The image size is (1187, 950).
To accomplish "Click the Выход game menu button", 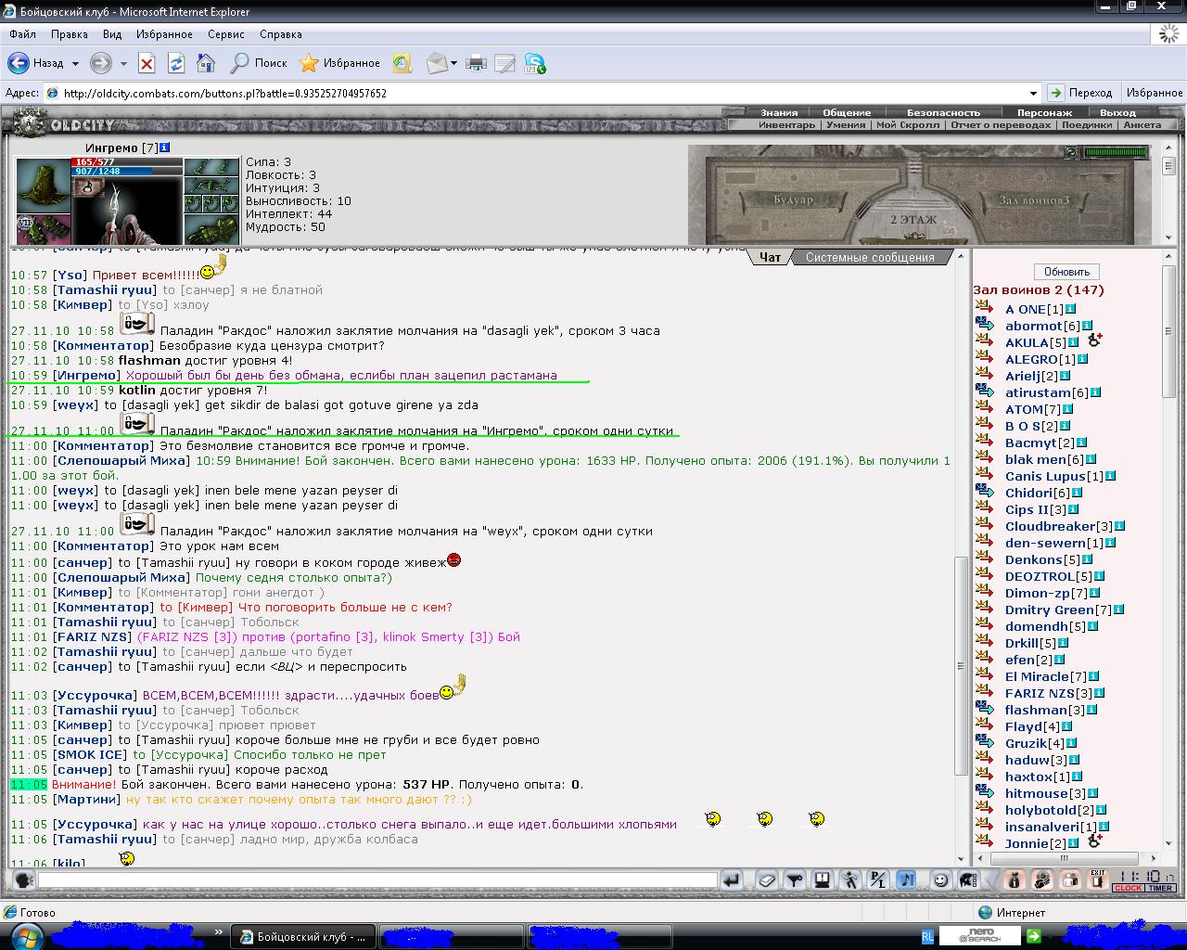I will 1117,112.
